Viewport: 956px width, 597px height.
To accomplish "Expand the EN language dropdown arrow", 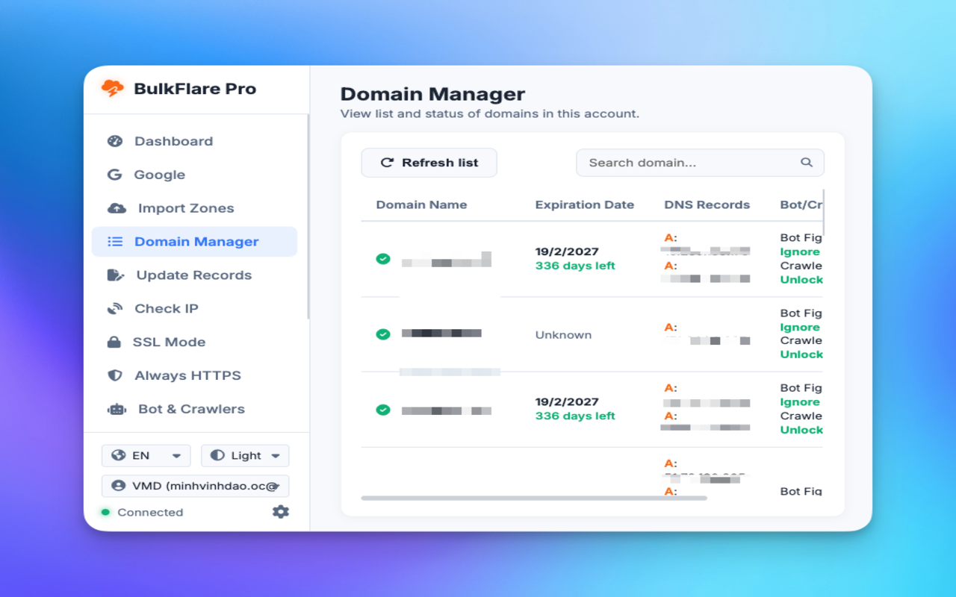I will coord(176,456).
